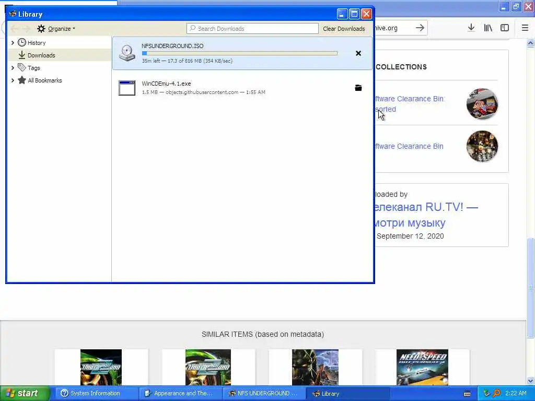The width and height of the screenshot is (535, 401).
Task: Click the page scrollbar down arrow
Action: (531, 381)
